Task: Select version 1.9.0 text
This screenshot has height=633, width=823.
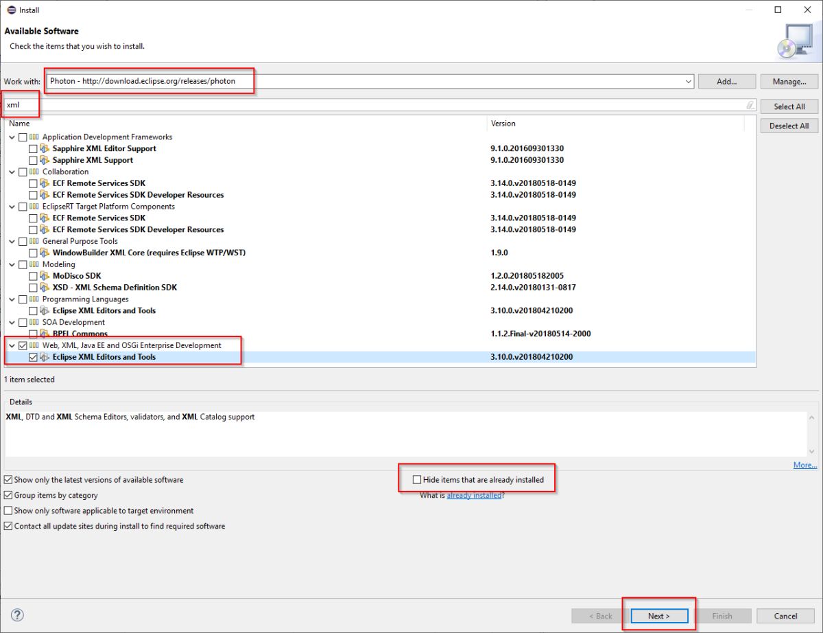Action: [499, 253]
